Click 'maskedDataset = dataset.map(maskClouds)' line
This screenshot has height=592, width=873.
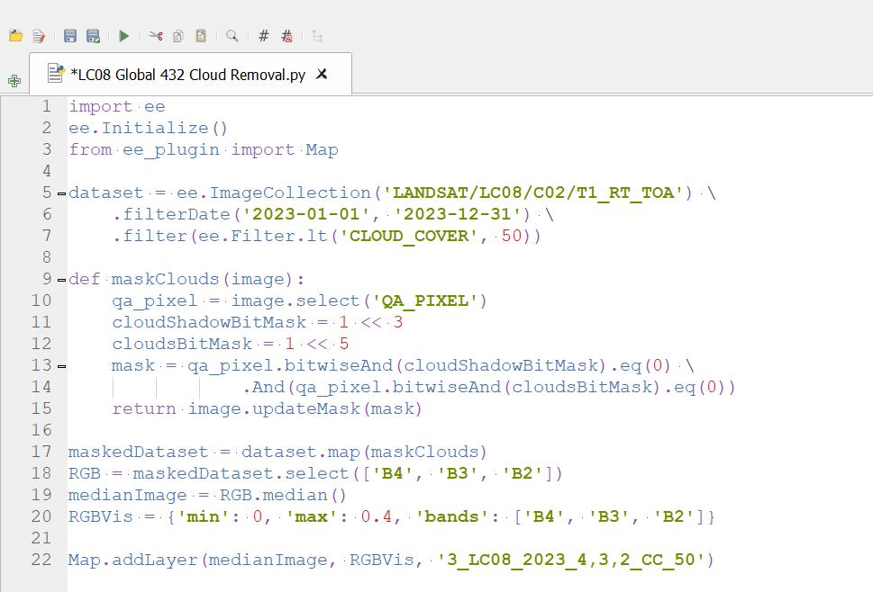277,452
